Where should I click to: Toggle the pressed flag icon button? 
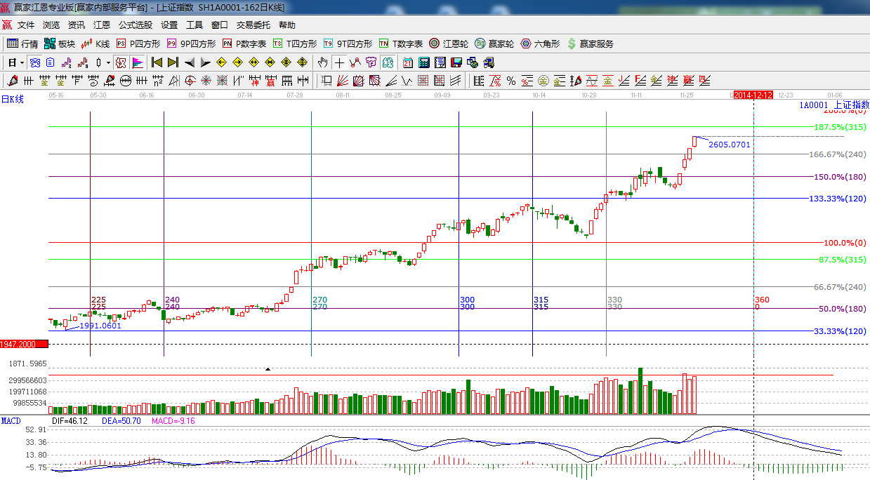(x=138, y=62)
